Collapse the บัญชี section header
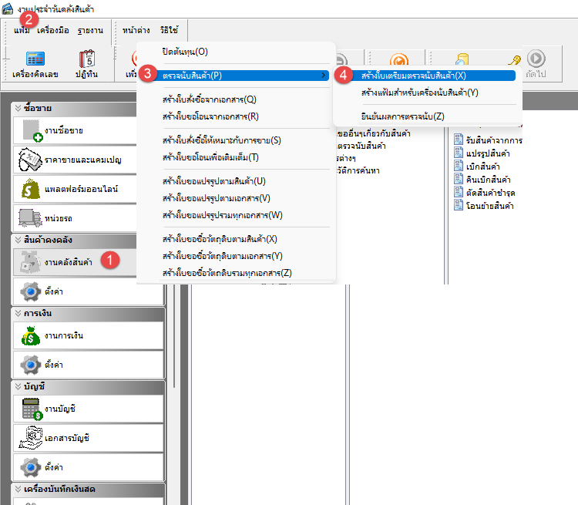This screenshot has width=578, height=505. (x=18, y=387)
